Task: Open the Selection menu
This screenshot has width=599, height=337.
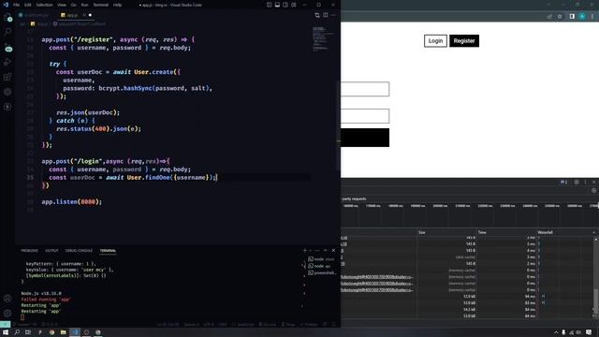Action: coord(44,5)
